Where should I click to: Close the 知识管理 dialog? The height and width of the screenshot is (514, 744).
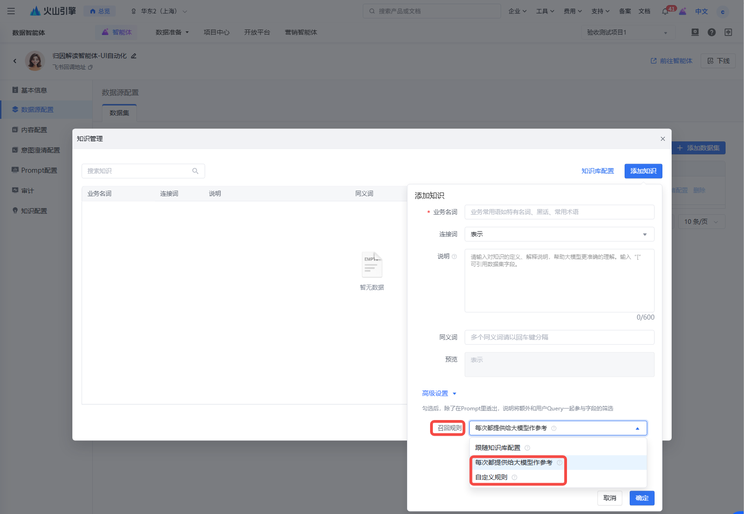[662, 139]
